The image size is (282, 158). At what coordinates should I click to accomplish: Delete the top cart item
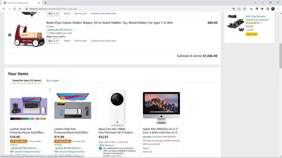(67, 14)
